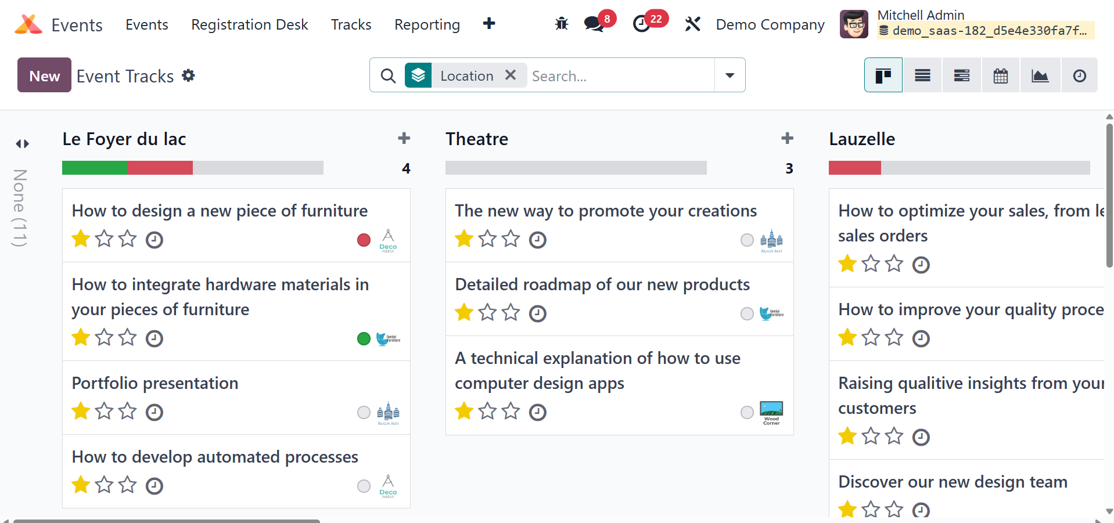
Task: Open the conversations messages icon
Action: pyautogui.click(x=594, y=24)
